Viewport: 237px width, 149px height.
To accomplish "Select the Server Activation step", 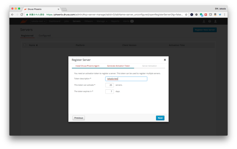I will tap(150, 66).
